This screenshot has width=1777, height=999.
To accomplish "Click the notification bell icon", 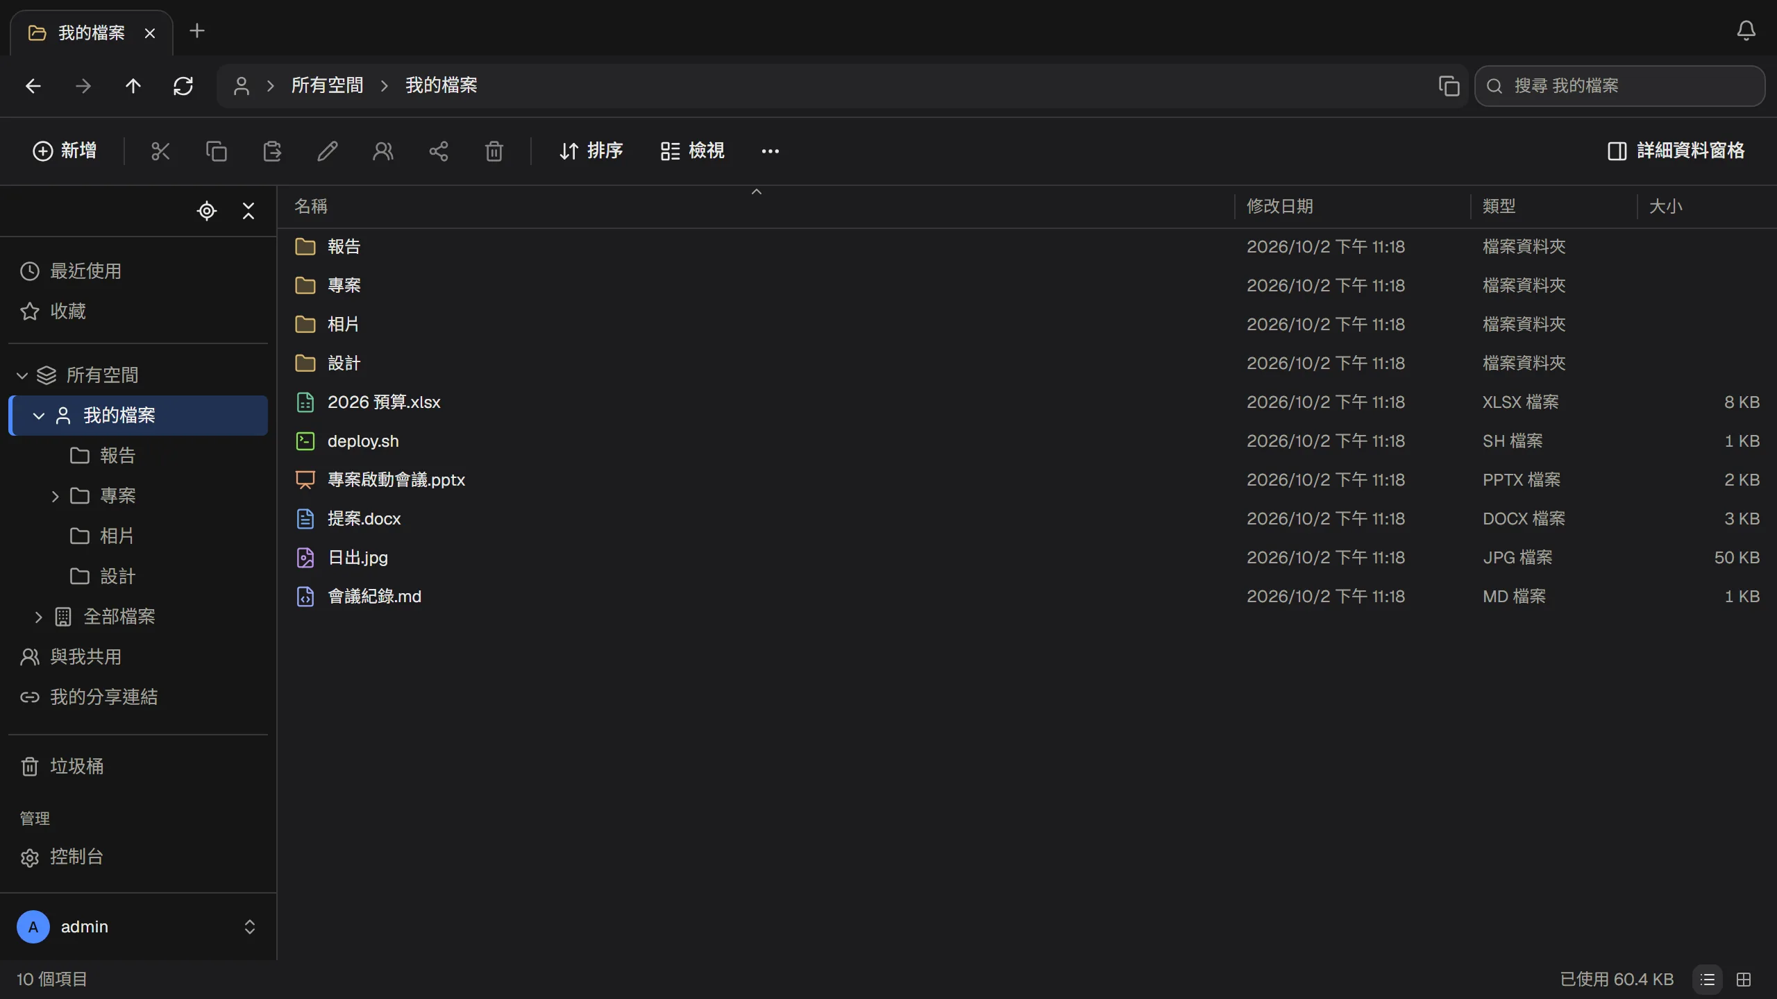I will [x=1746, y=31].
